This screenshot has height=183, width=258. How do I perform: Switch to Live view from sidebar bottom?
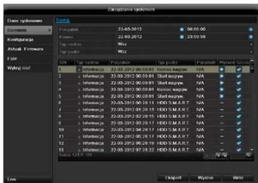pos(28,179)
